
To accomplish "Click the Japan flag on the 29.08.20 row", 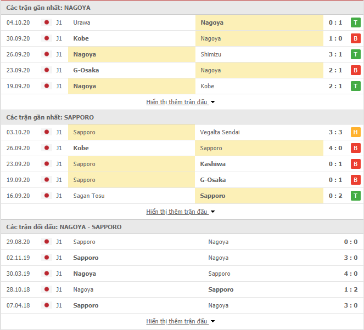I will [47, 242].
